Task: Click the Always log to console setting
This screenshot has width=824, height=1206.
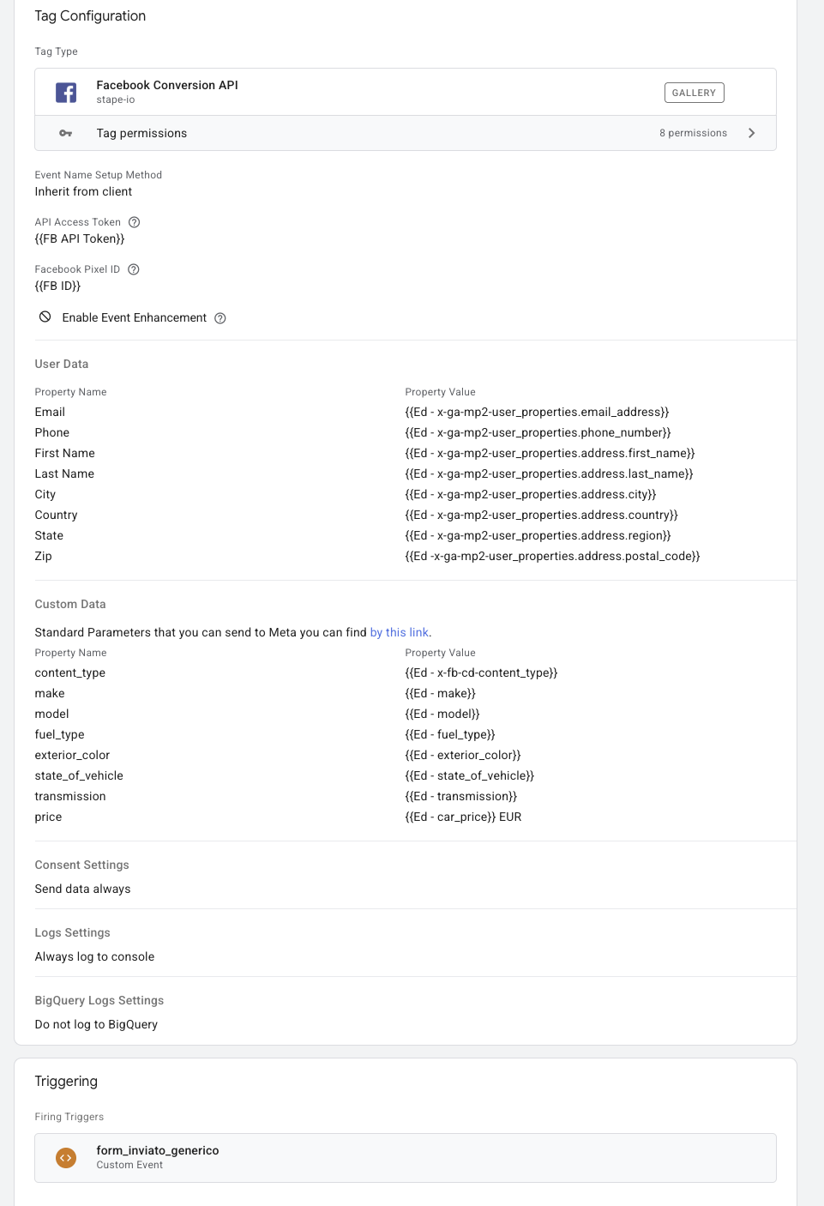Action: click(95, 956)
